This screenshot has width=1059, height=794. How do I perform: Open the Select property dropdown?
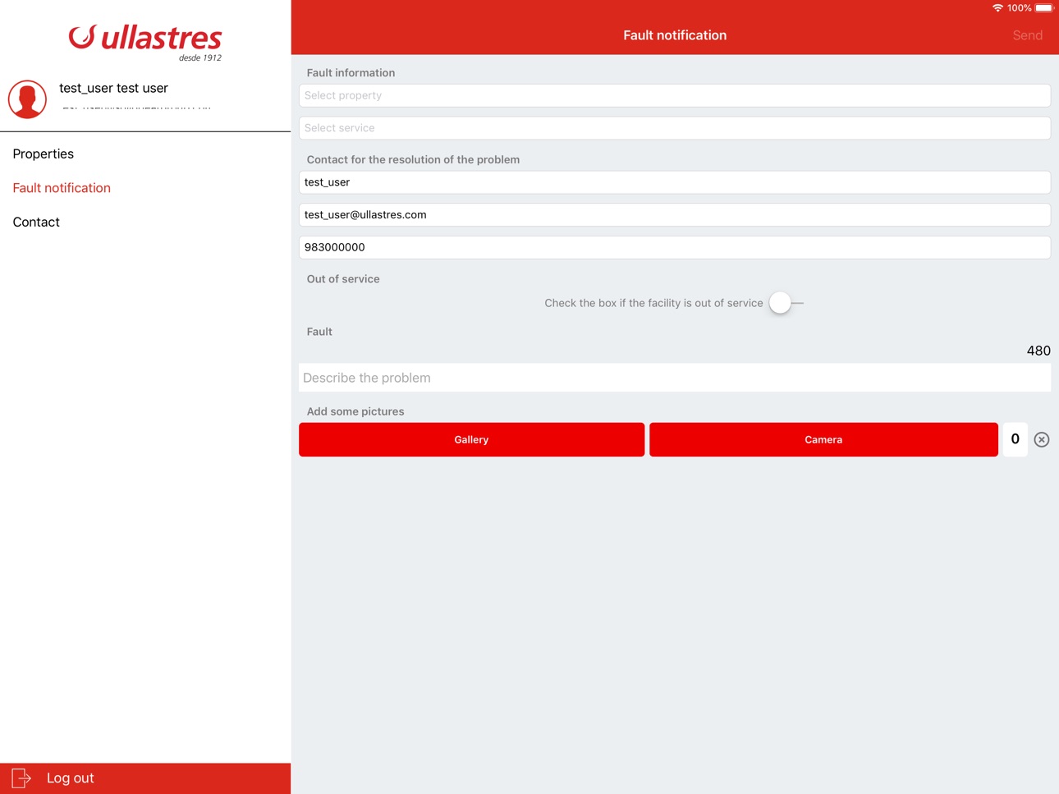675,95
